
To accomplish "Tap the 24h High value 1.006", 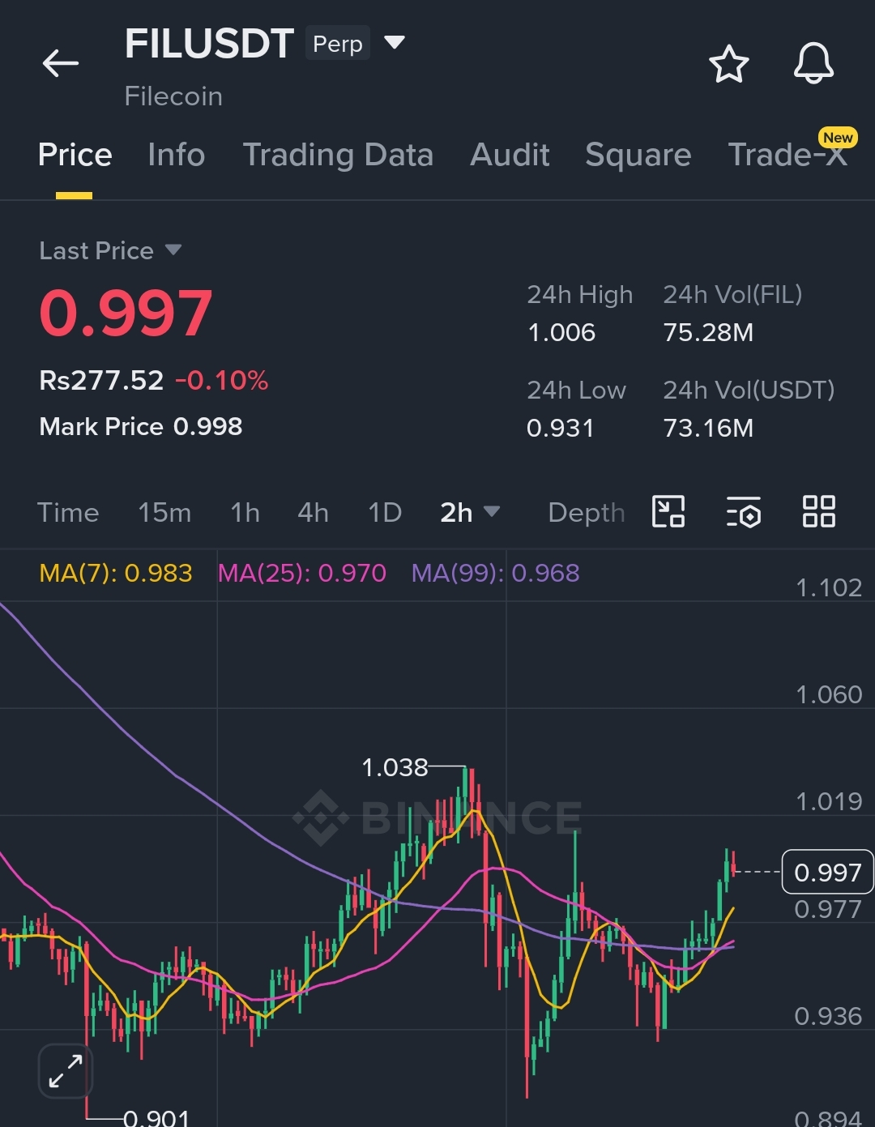I will pos(561,333).
